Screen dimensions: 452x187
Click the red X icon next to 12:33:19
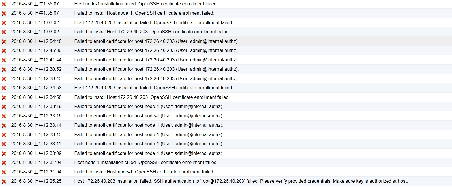coord(4,107)
